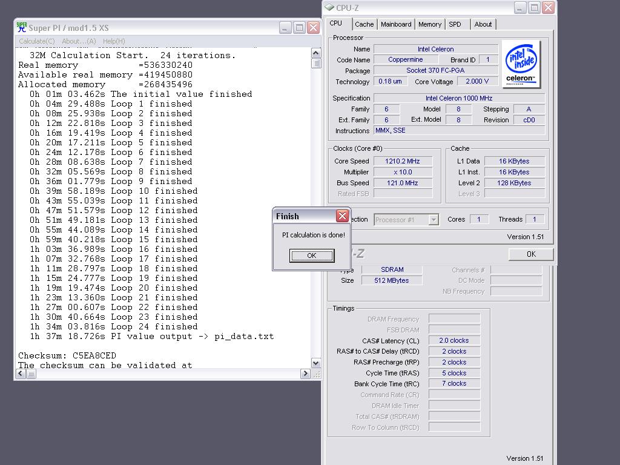
Task: Click OK in the Finish dialog
Action: 312,256
